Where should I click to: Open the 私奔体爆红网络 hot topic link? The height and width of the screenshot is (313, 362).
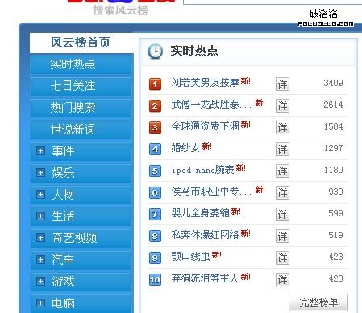pos(205,235)
